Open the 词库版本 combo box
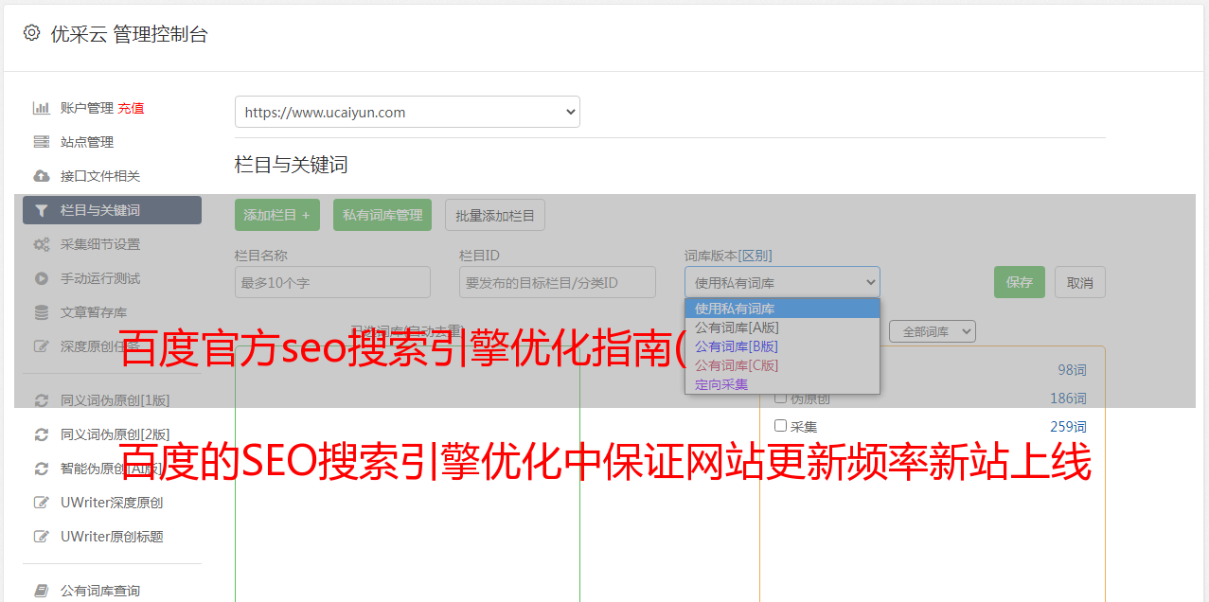This screenshot has height=602, width=1209. coord(782,282)
